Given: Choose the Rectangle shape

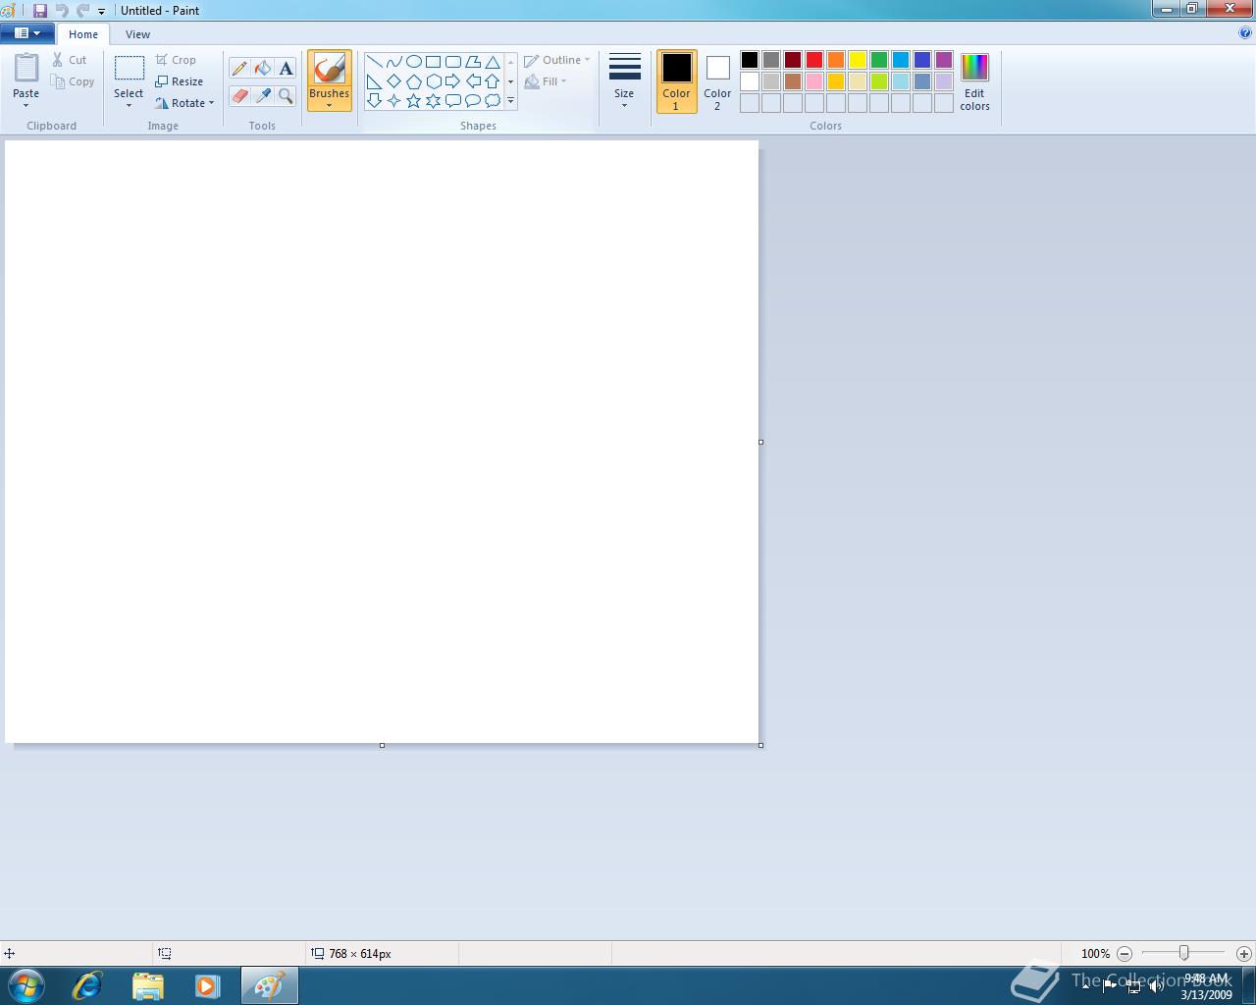Looking at the screenshot, I should pos(433,62).
